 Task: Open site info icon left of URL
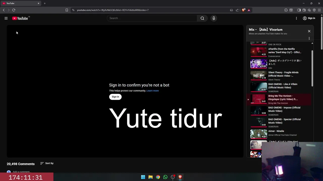point(73,10)
